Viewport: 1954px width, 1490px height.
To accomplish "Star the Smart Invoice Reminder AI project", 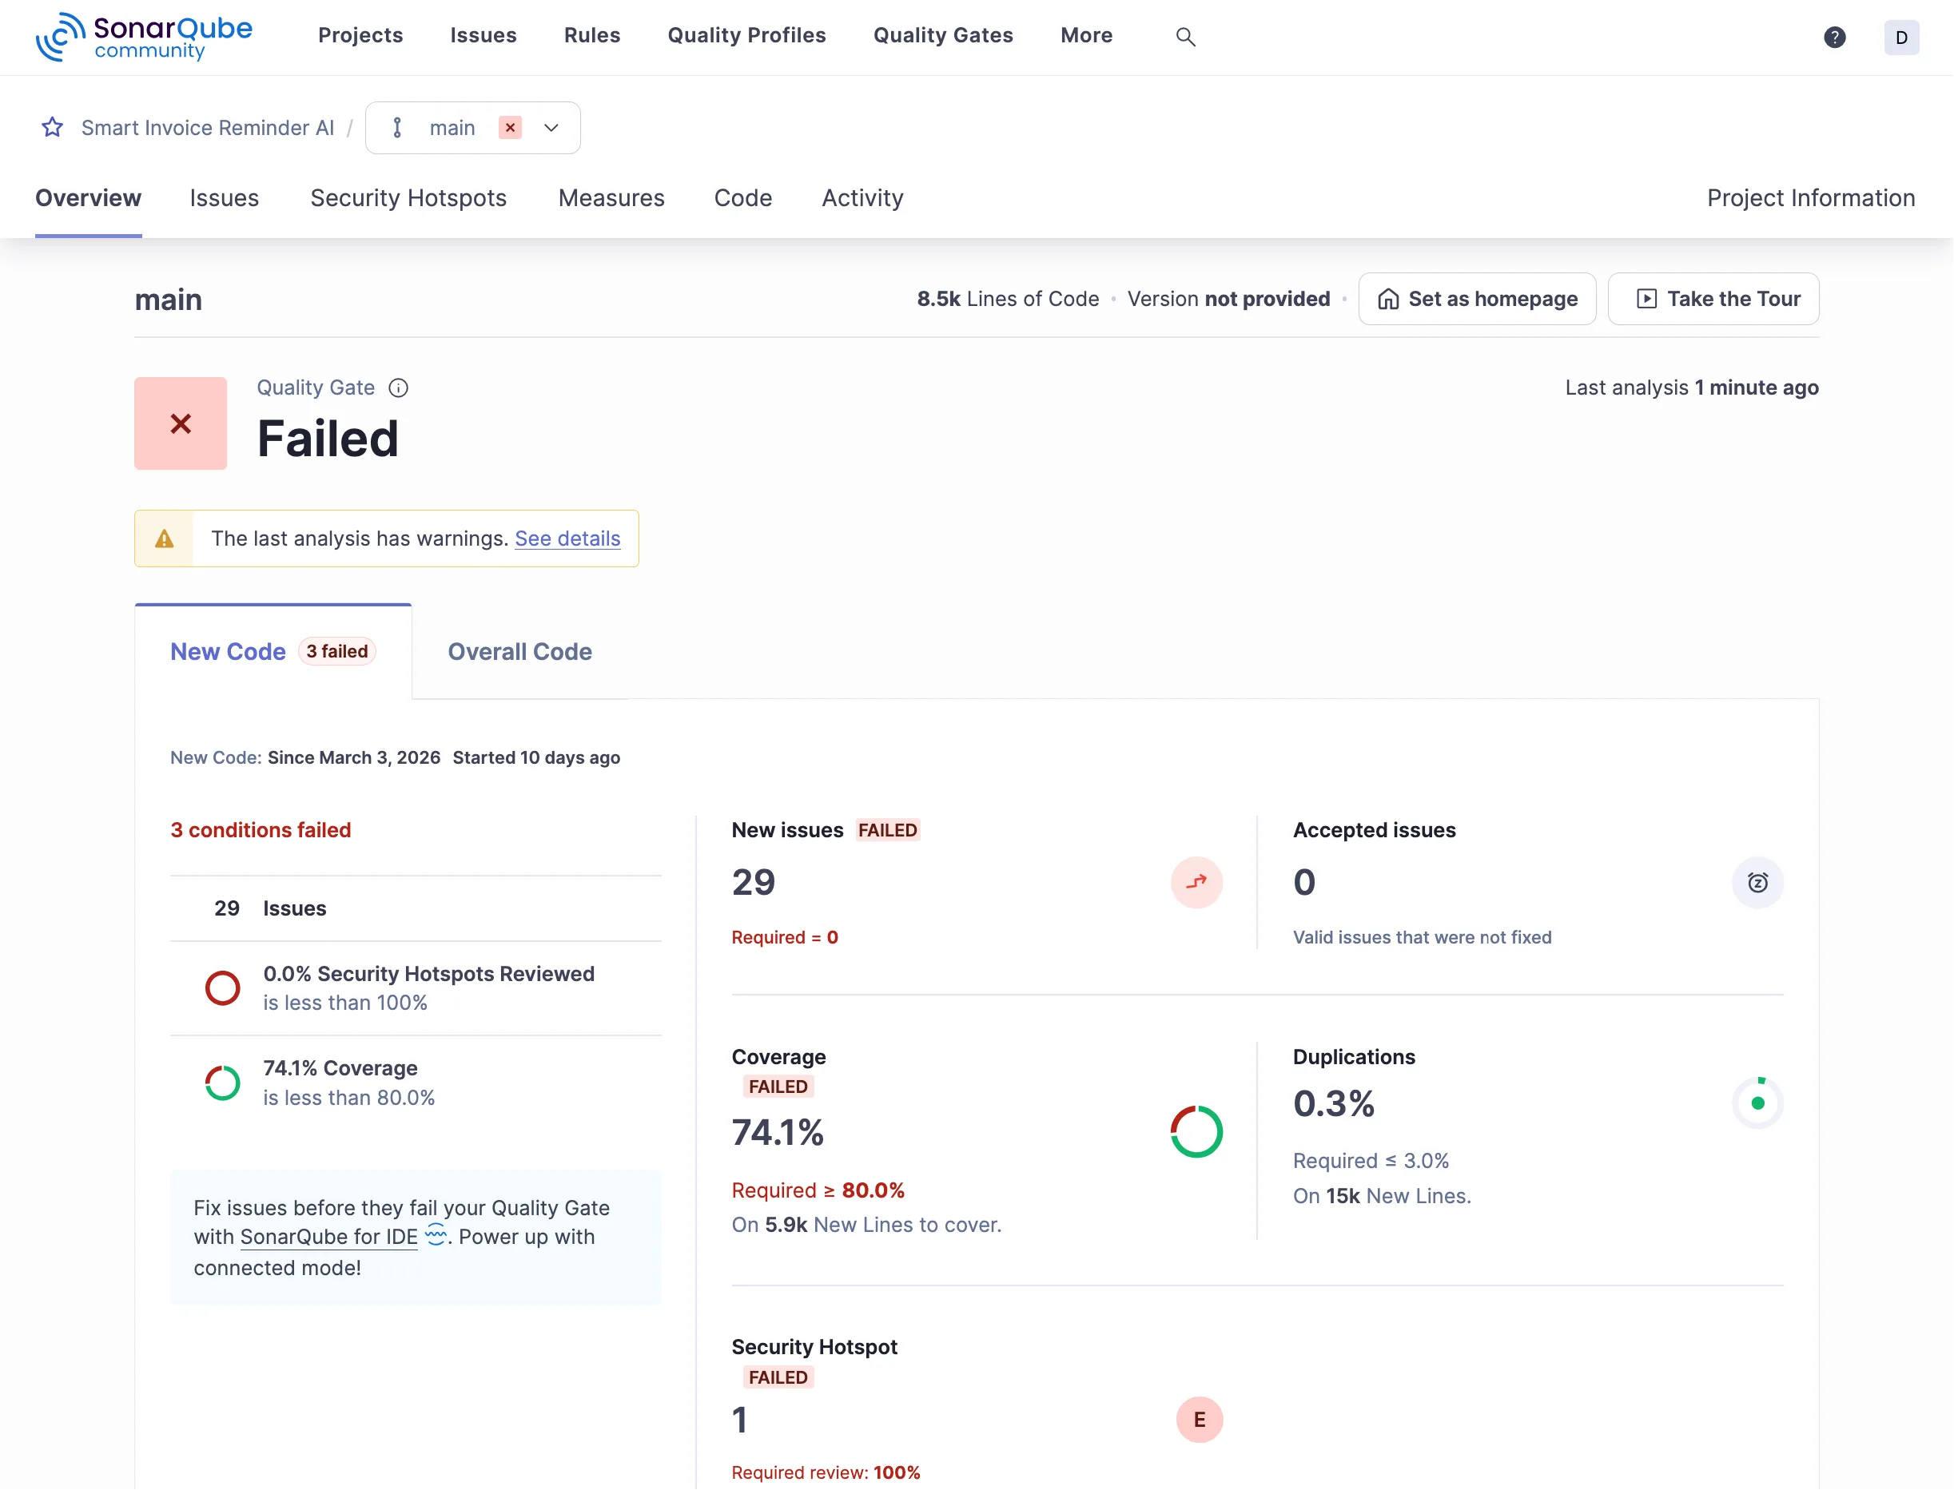I will click(51, 127).
